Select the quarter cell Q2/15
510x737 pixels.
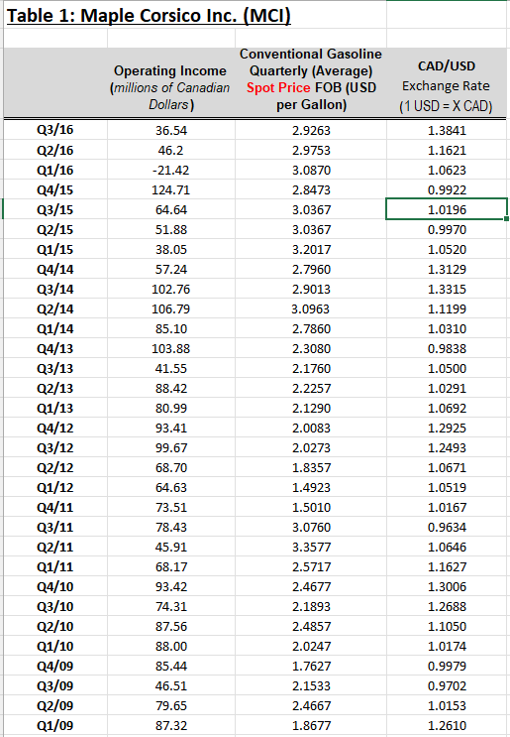(55, 229)
